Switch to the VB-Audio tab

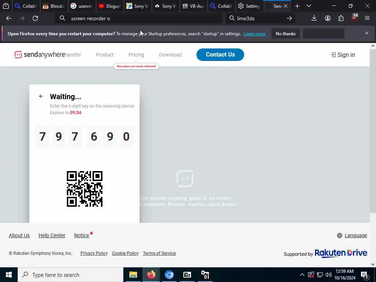point(193,6)
